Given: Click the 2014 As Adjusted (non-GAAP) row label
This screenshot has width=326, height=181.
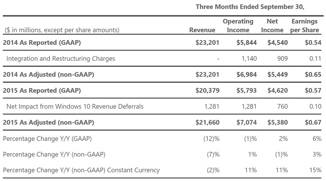Looking at the screenshot, I should pos(48,75).
